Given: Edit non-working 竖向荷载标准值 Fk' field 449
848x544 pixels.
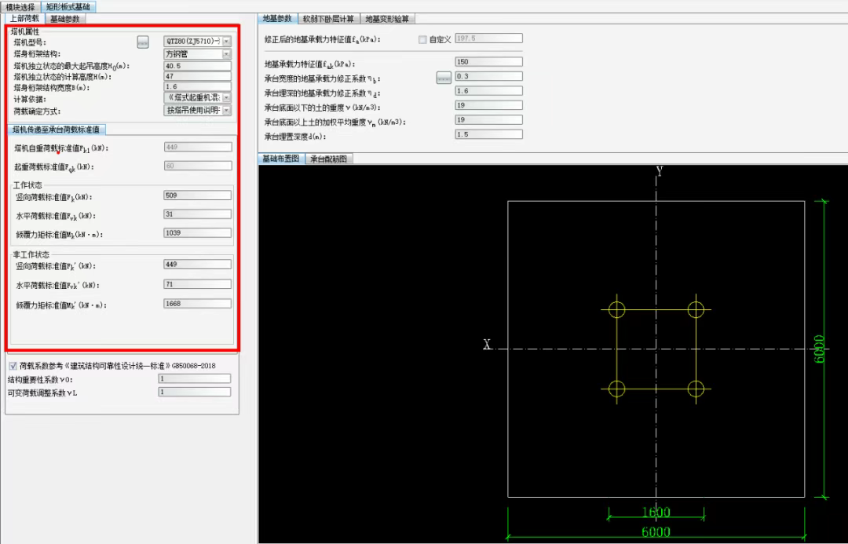Looking at the screenshot, I should coord(197,265).
